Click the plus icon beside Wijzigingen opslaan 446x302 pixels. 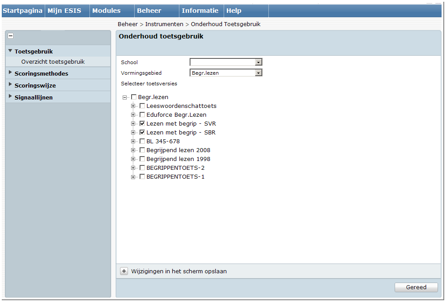click(x=124, y=271)
